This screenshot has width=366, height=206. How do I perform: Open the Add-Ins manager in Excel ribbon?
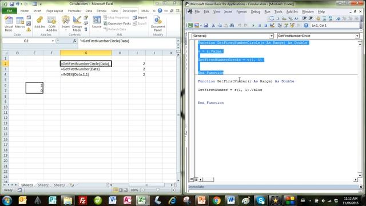[39, 22]
